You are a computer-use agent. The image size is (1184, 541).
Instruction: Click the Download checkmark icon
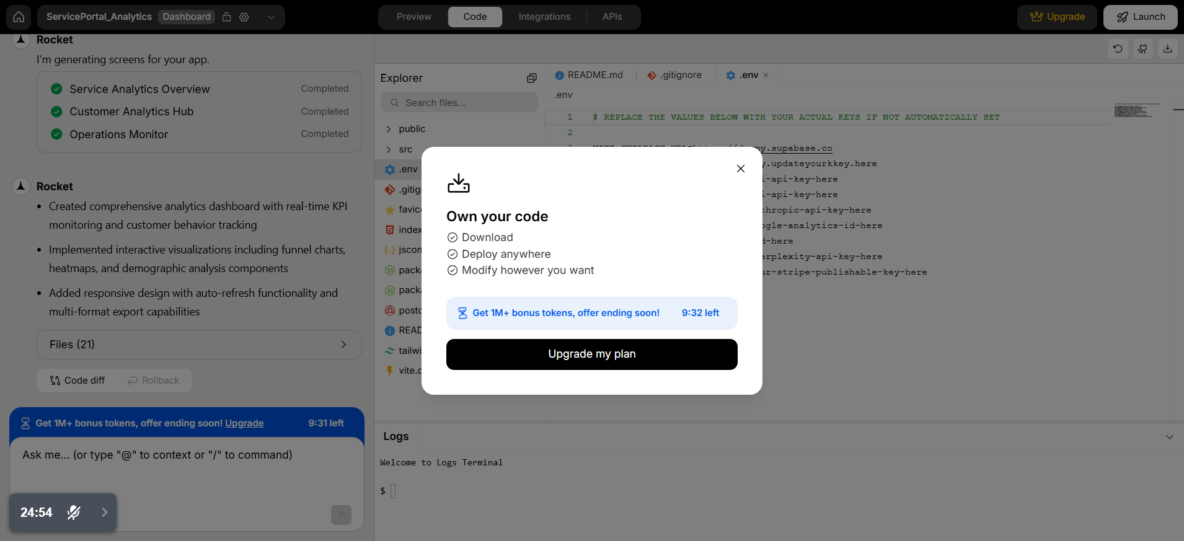pos(453,237)
